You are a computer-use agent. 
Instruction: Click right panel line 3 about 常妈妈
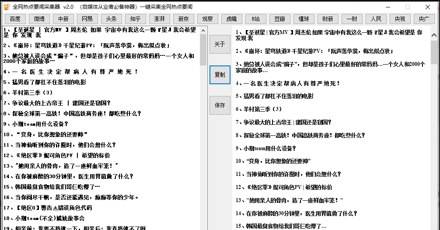pyautogui.click(x=330, y=67)
